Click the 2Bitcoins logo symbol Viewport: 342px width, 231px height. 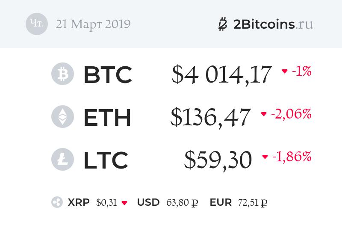pos(223,24)
